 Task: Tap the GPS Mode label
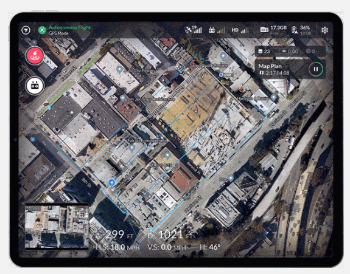(x=58, y=33)
